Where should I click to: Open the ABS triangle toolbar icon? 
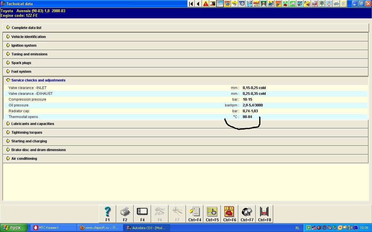[x=329, y=4]
